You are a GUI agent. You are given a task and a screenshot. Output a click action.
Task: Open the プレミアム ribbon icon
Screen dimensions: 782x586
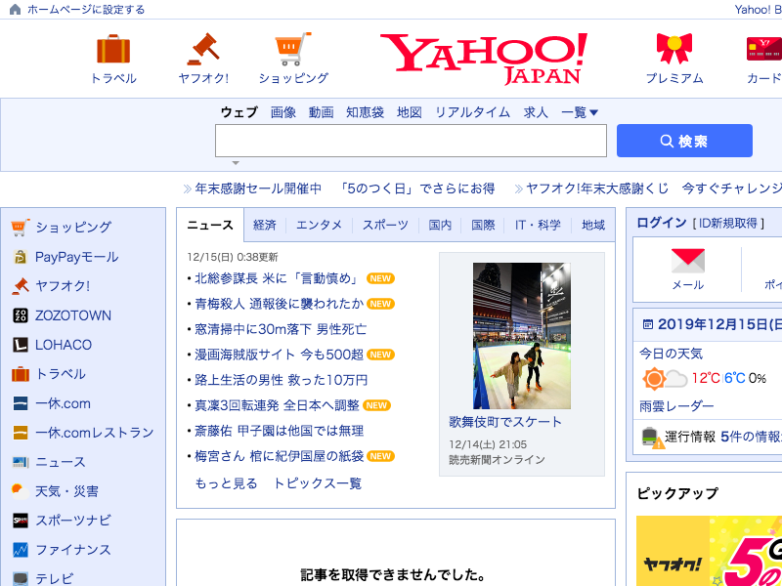(x=674, y=48)
